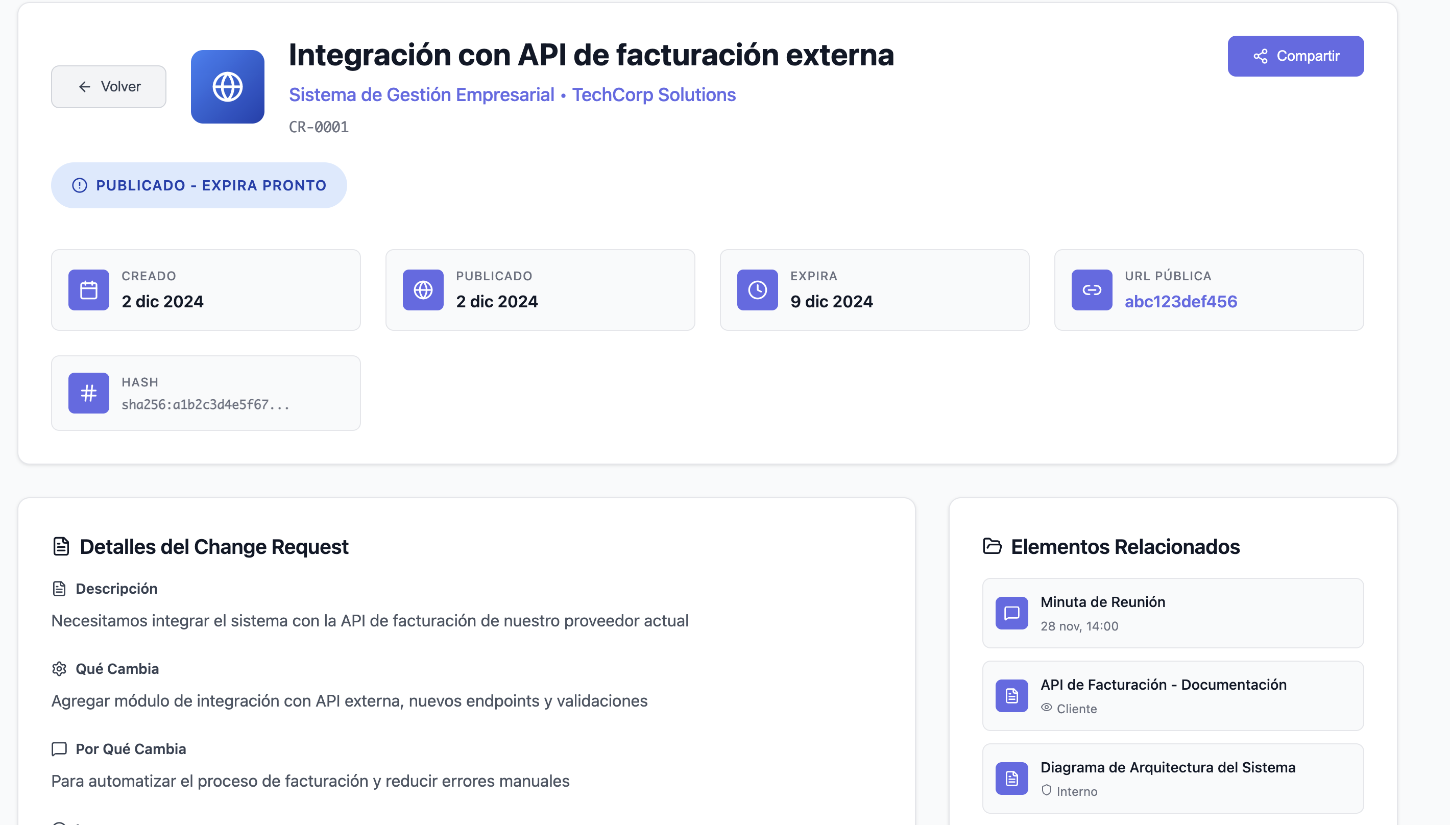Click the hash symbol icon

tap(88, 393)
